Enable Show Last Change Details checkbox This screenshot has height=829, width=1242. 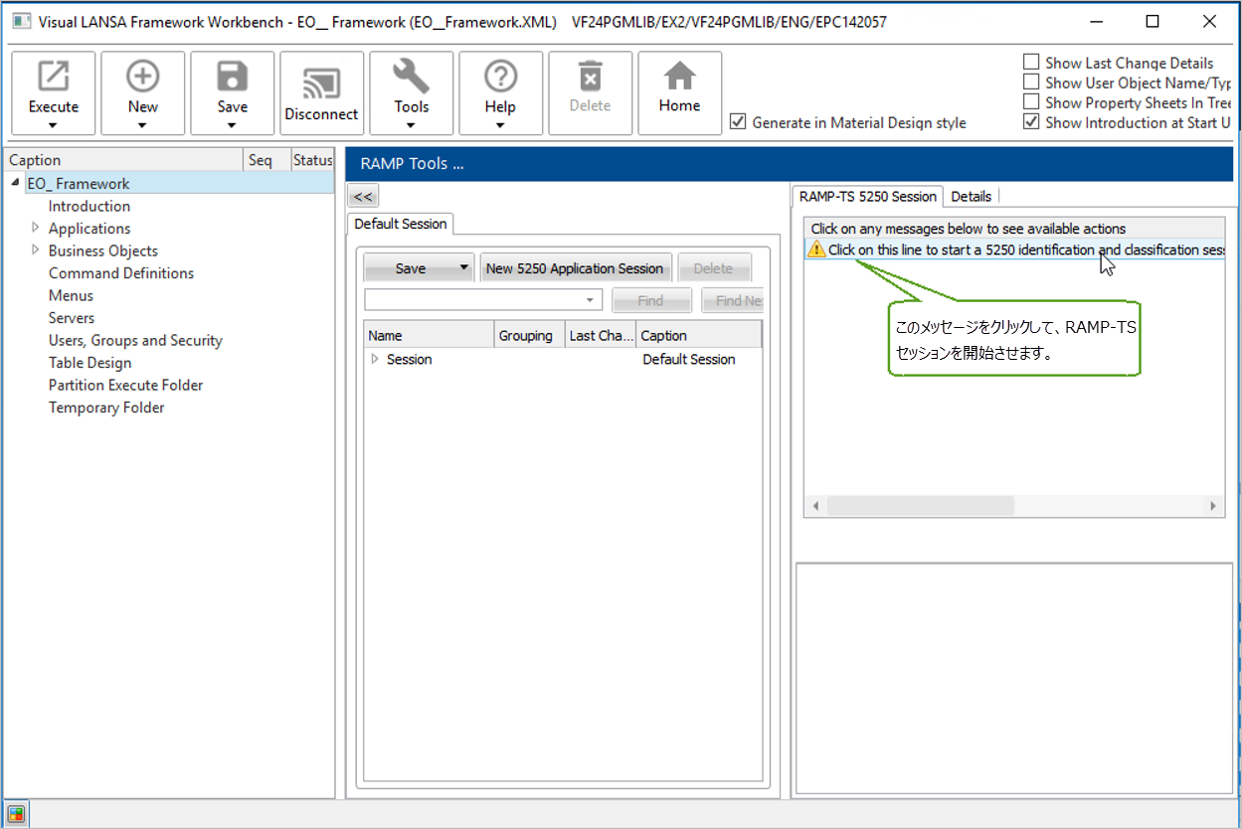(1031, 63)
